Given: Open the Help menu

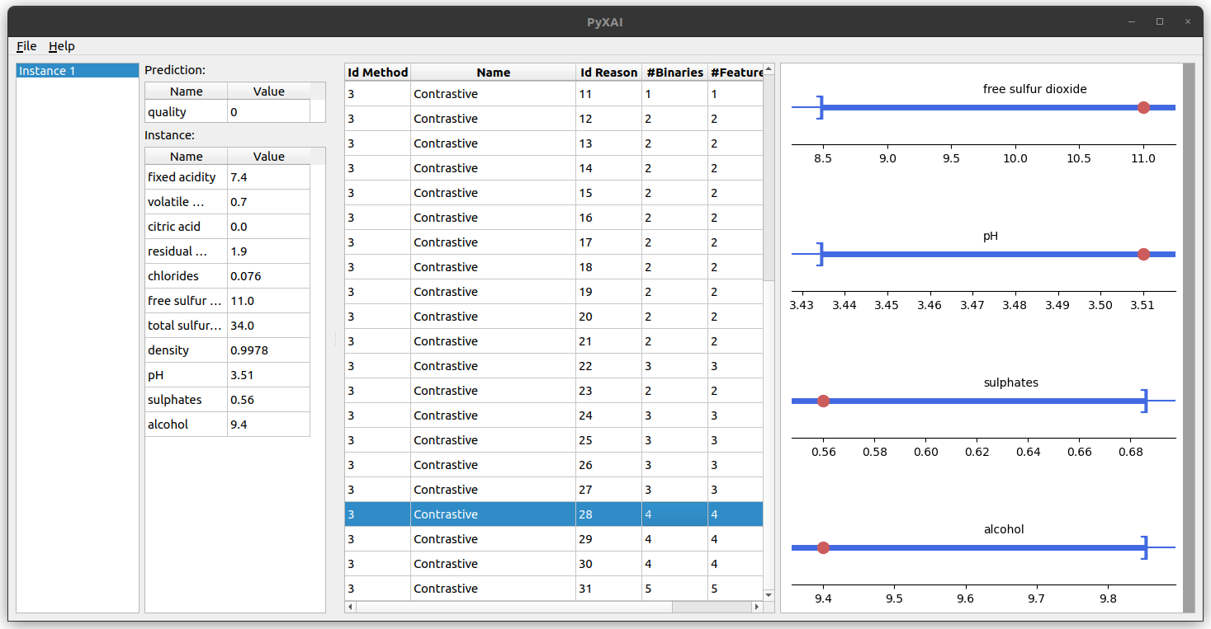Looking at the screenshot, I should (61, 46).
